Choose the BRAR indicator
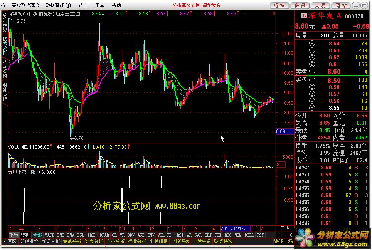This screenshot has height=250, width=372. tap(104, 235)
